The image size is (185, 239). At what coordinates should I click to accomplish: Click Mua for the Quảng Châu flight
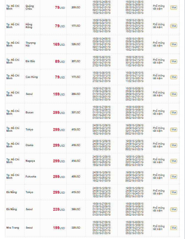(173, 7)
